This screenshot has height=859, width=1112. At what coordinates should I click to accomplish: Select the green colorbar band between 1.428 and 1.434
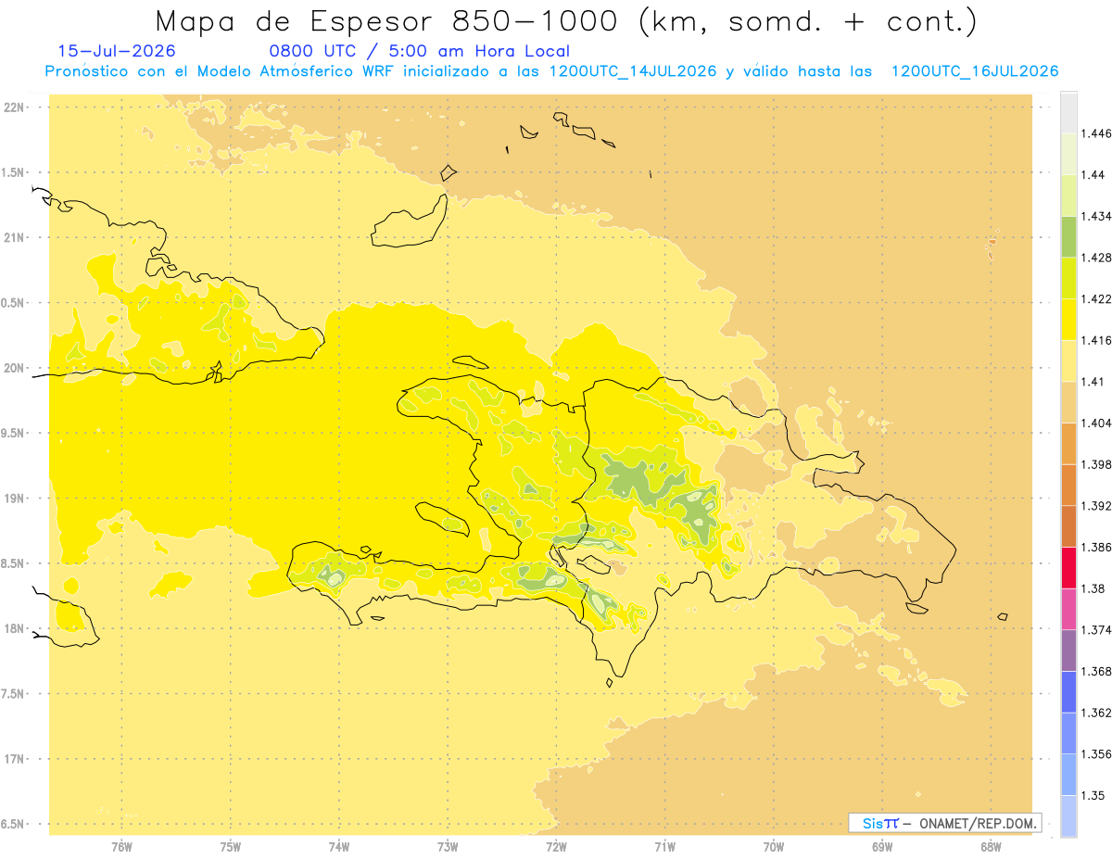pyautogui.click(x=1068, y=236)
